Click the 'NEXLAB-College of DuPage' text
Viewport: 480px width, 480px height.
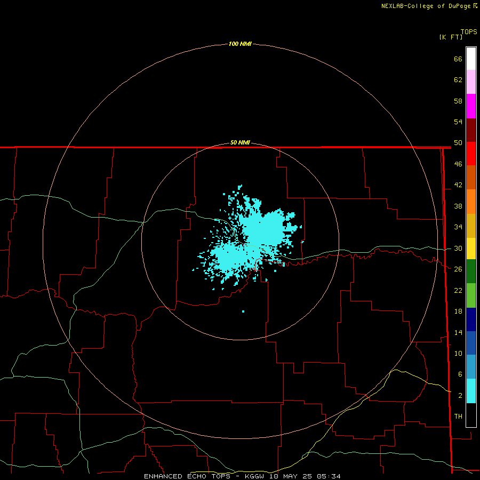point(426,6)
